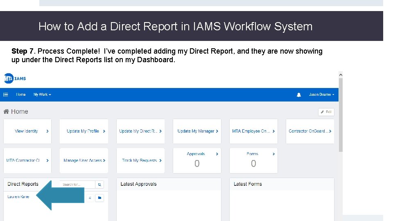Click the vertical scrollbar thumb

click(341, 115)
